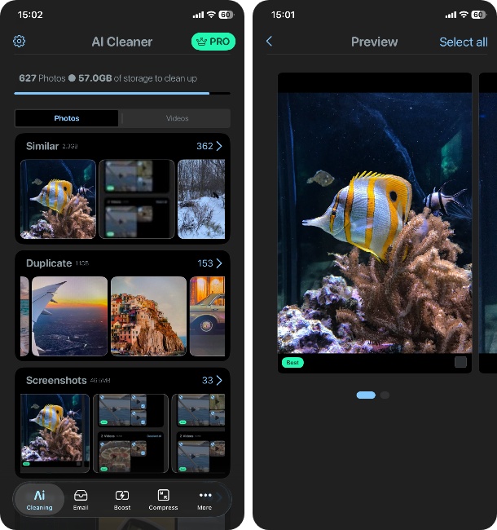Open butterflyfish thumbnail in Similar

(x=58, y=199)
